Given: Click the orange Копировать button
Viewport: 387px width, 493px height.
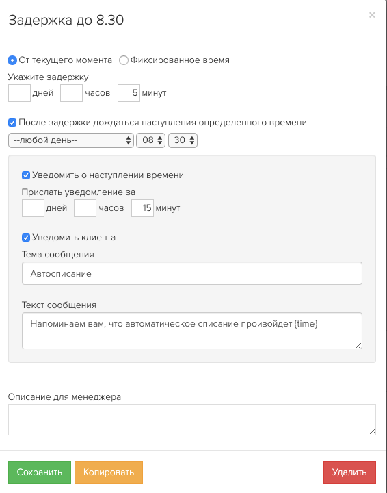Looking at the screenshot, I should tap(109, 472).
